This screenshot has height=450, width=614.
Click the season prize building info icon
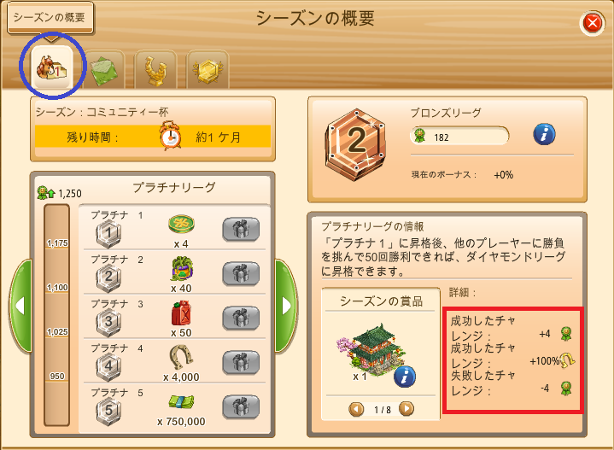405,377
